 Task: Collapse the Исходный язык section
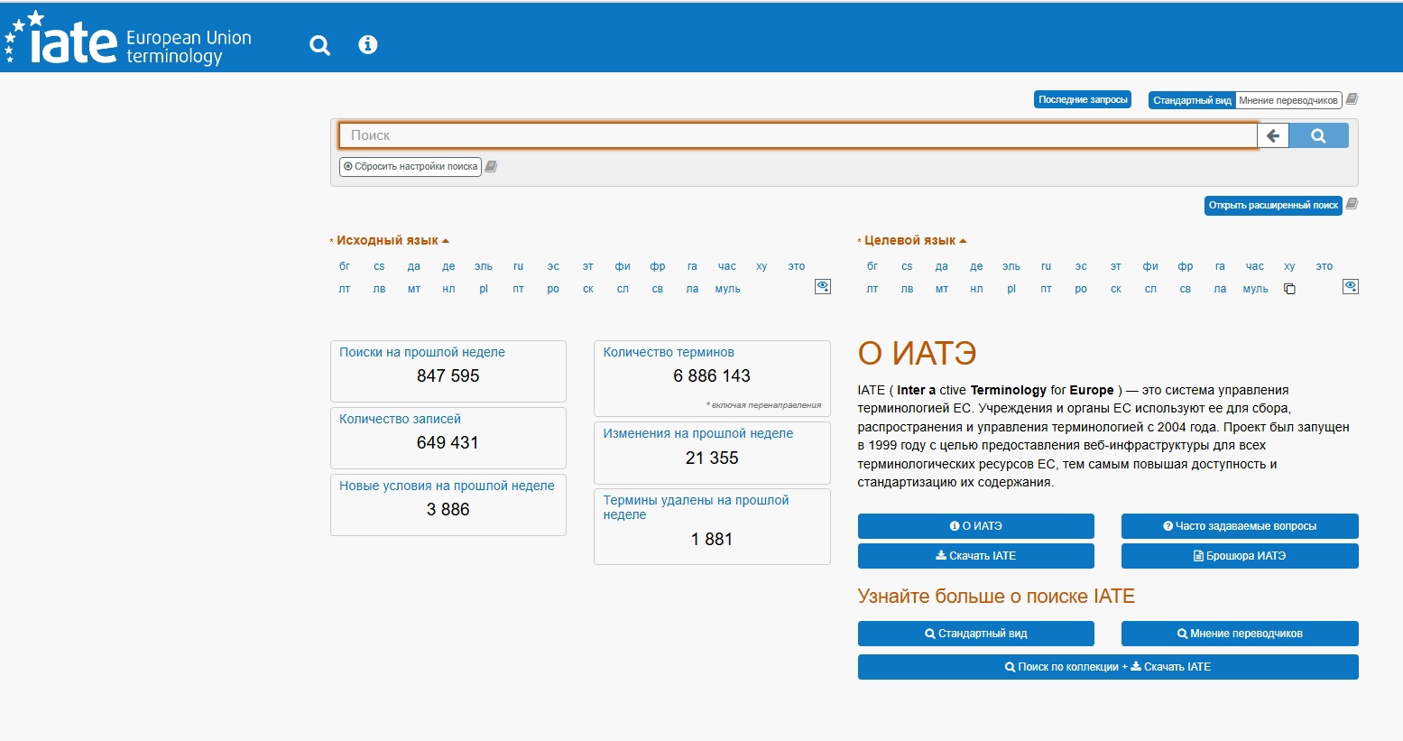389,240
